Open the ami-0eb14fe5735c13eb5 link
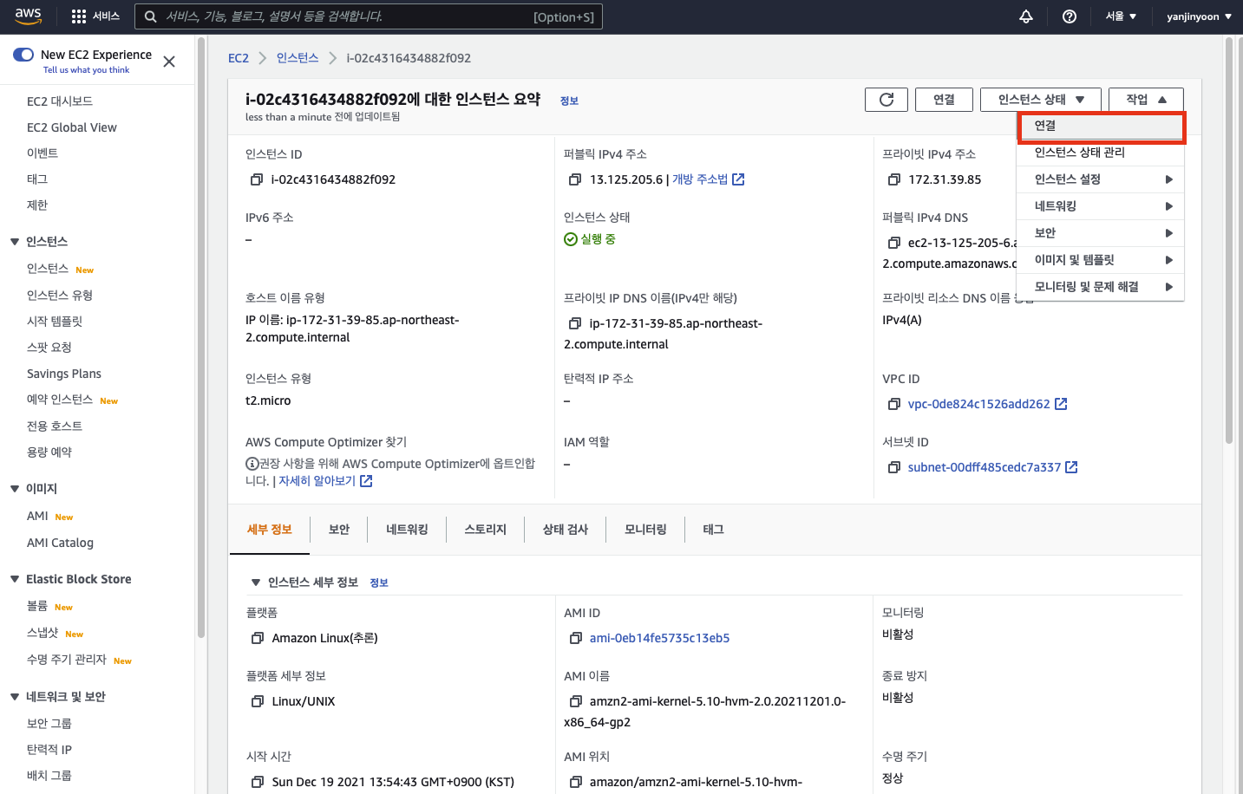The height and width of the screenshot is (794, 1243). coord(659,638)
